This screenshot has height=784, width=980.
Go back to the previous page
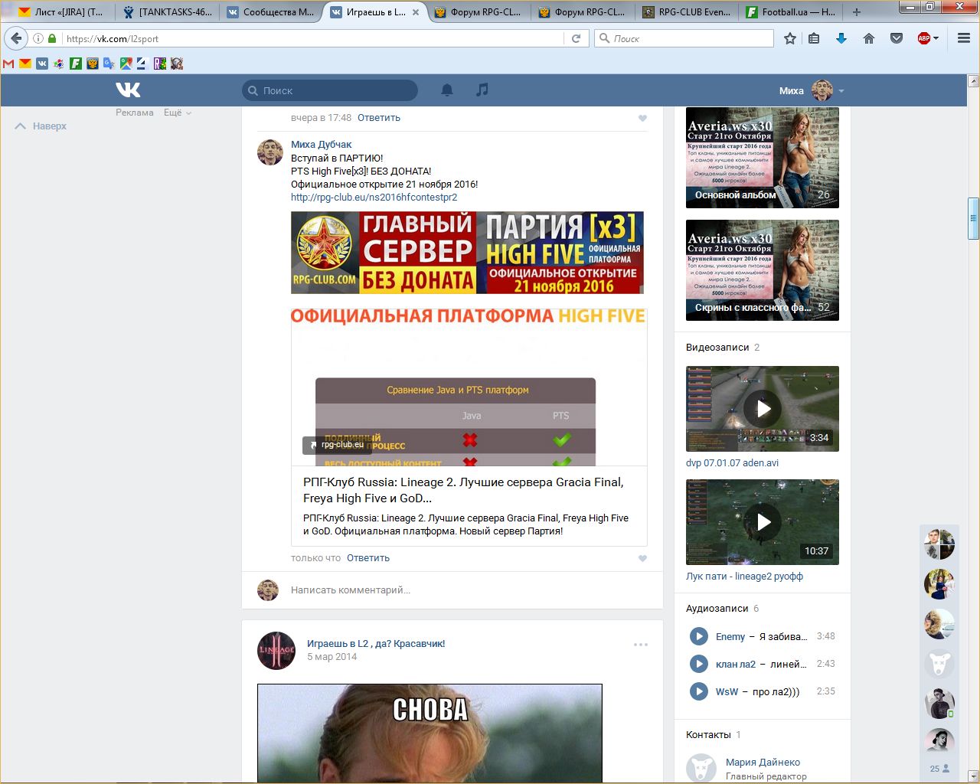[x=17, y=38]
